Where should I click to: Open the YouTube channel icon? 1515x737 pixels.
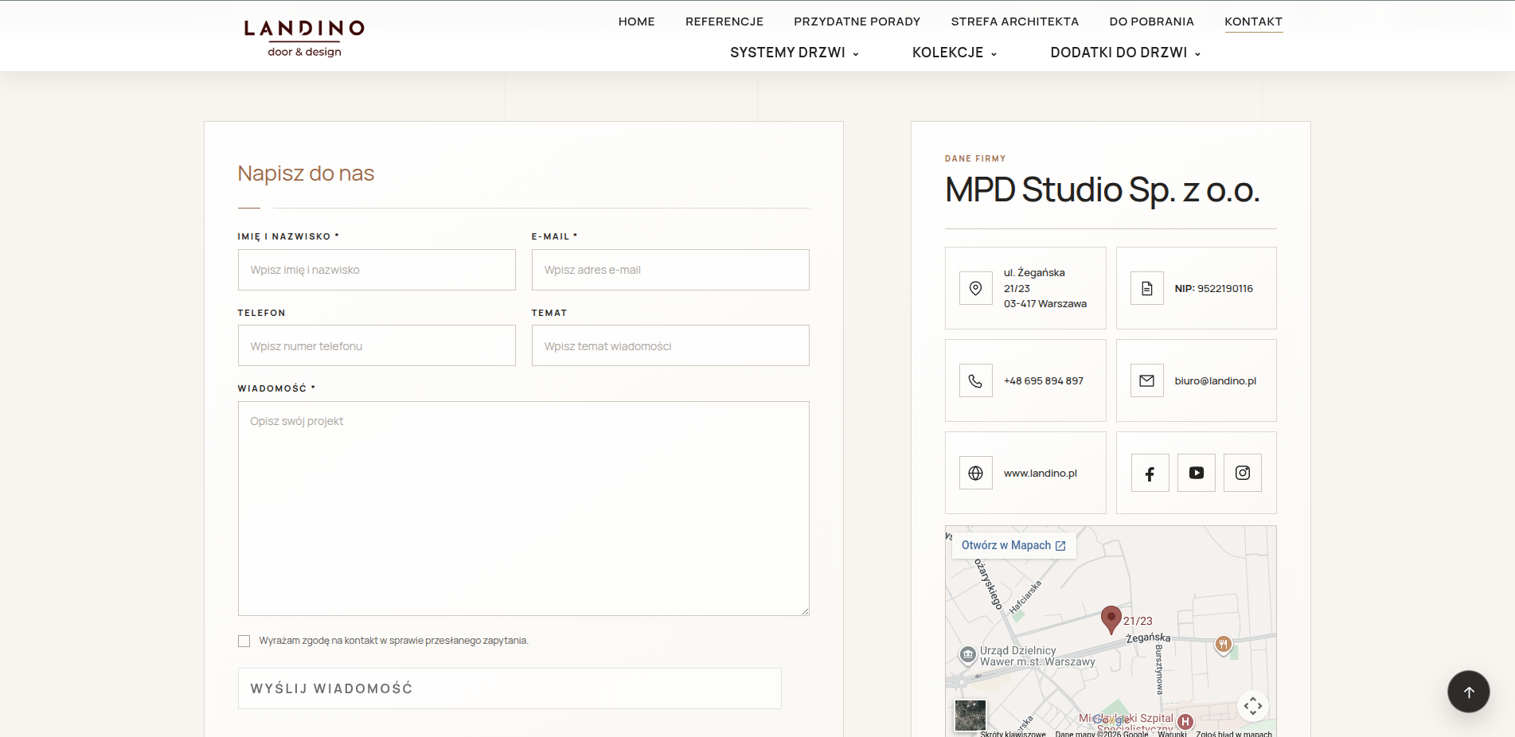click(x=1197, y=473)
